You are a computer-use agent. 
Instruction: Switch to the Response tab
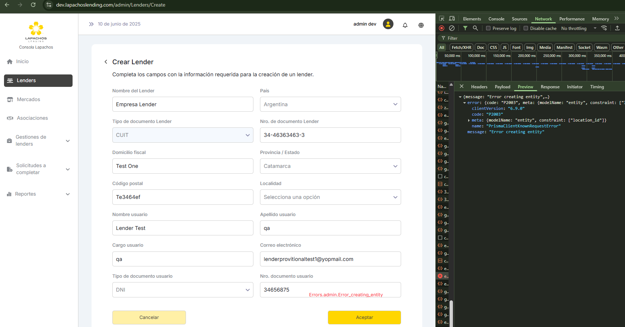(x=550, y=87)
